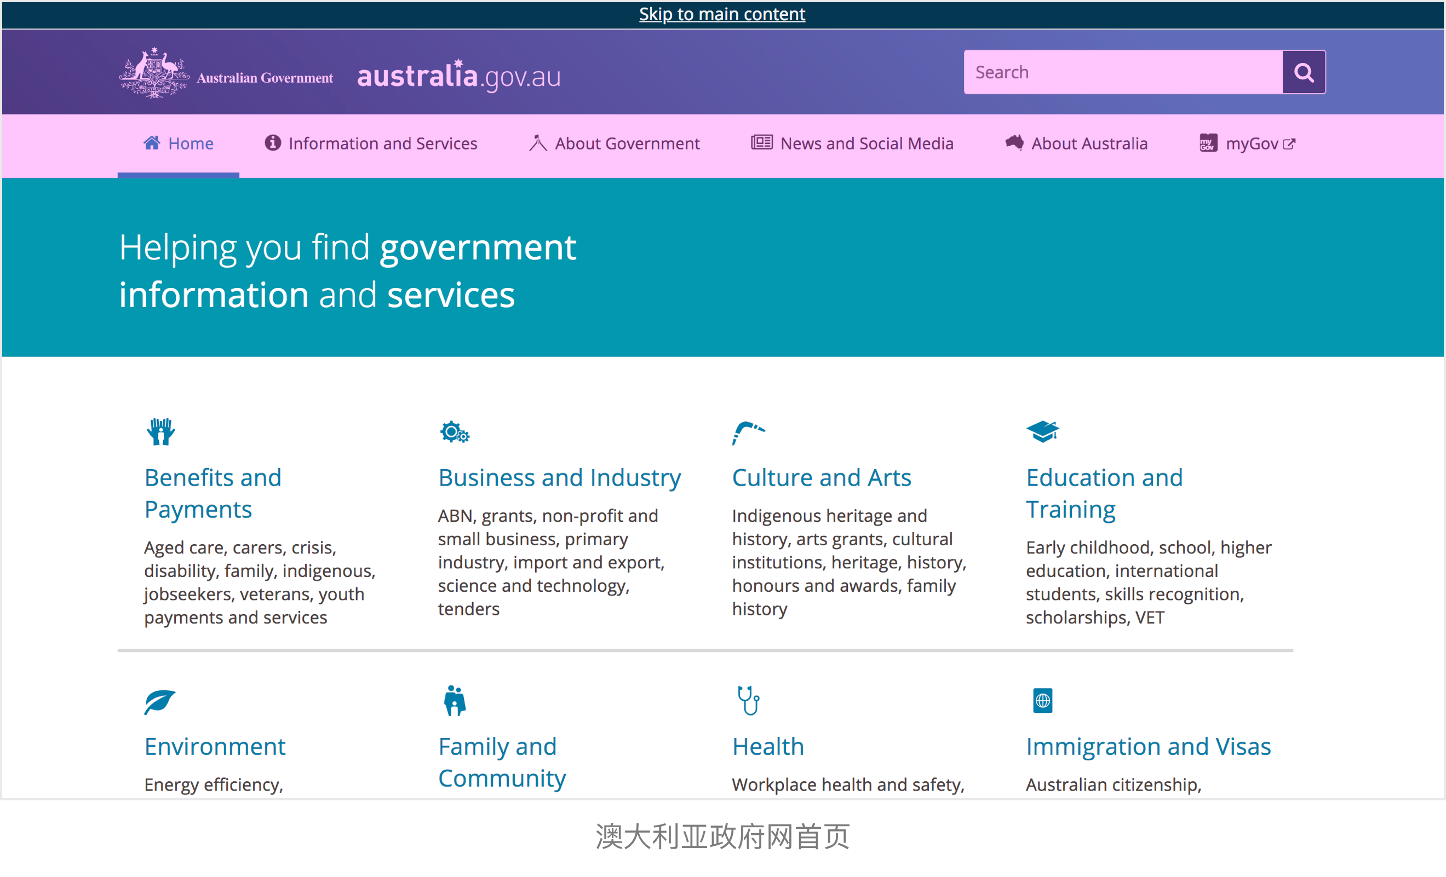
Task: Select About Australia in navigation
Action: [x=1076, y=144]
